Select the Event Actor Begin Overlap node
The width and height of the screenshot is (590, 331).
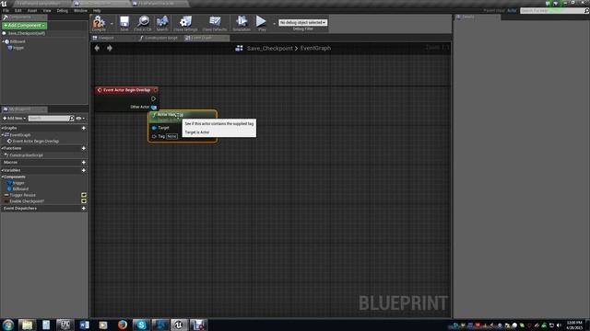coord(126,90)
